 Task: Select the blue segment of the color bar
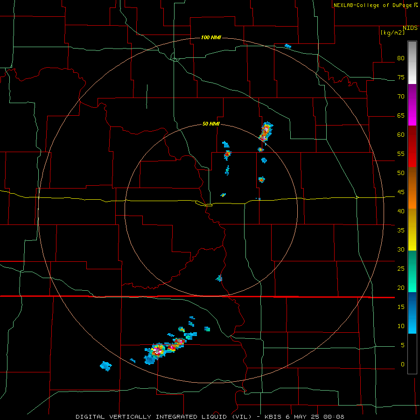[412, 313]
